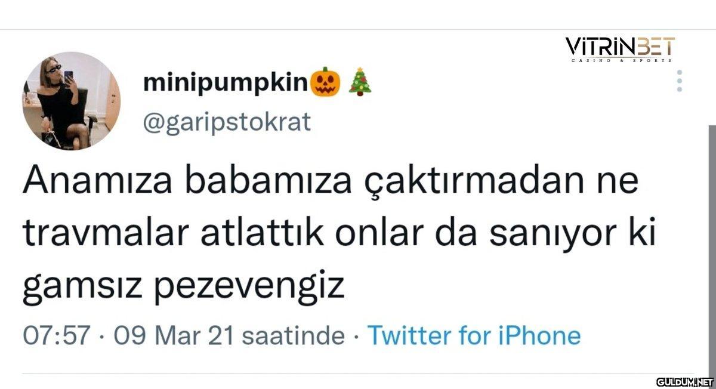Click the minipumpkin profile picture
The image size is (716, 389).
tap(72, 101)
